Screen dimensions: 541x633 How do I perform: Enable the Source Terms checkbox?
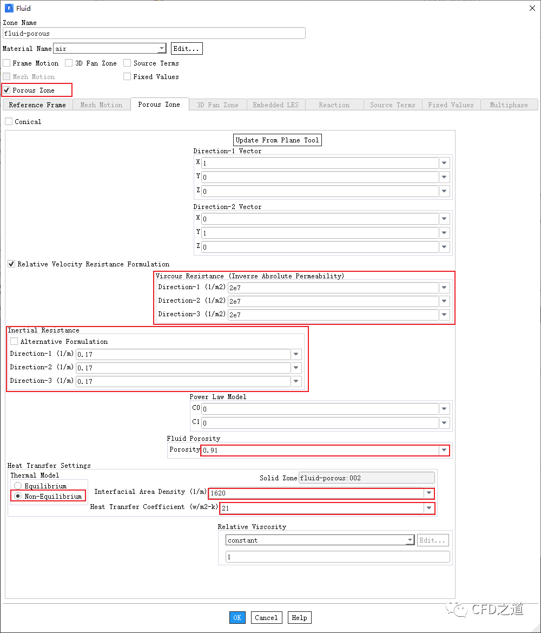(127, 63)
